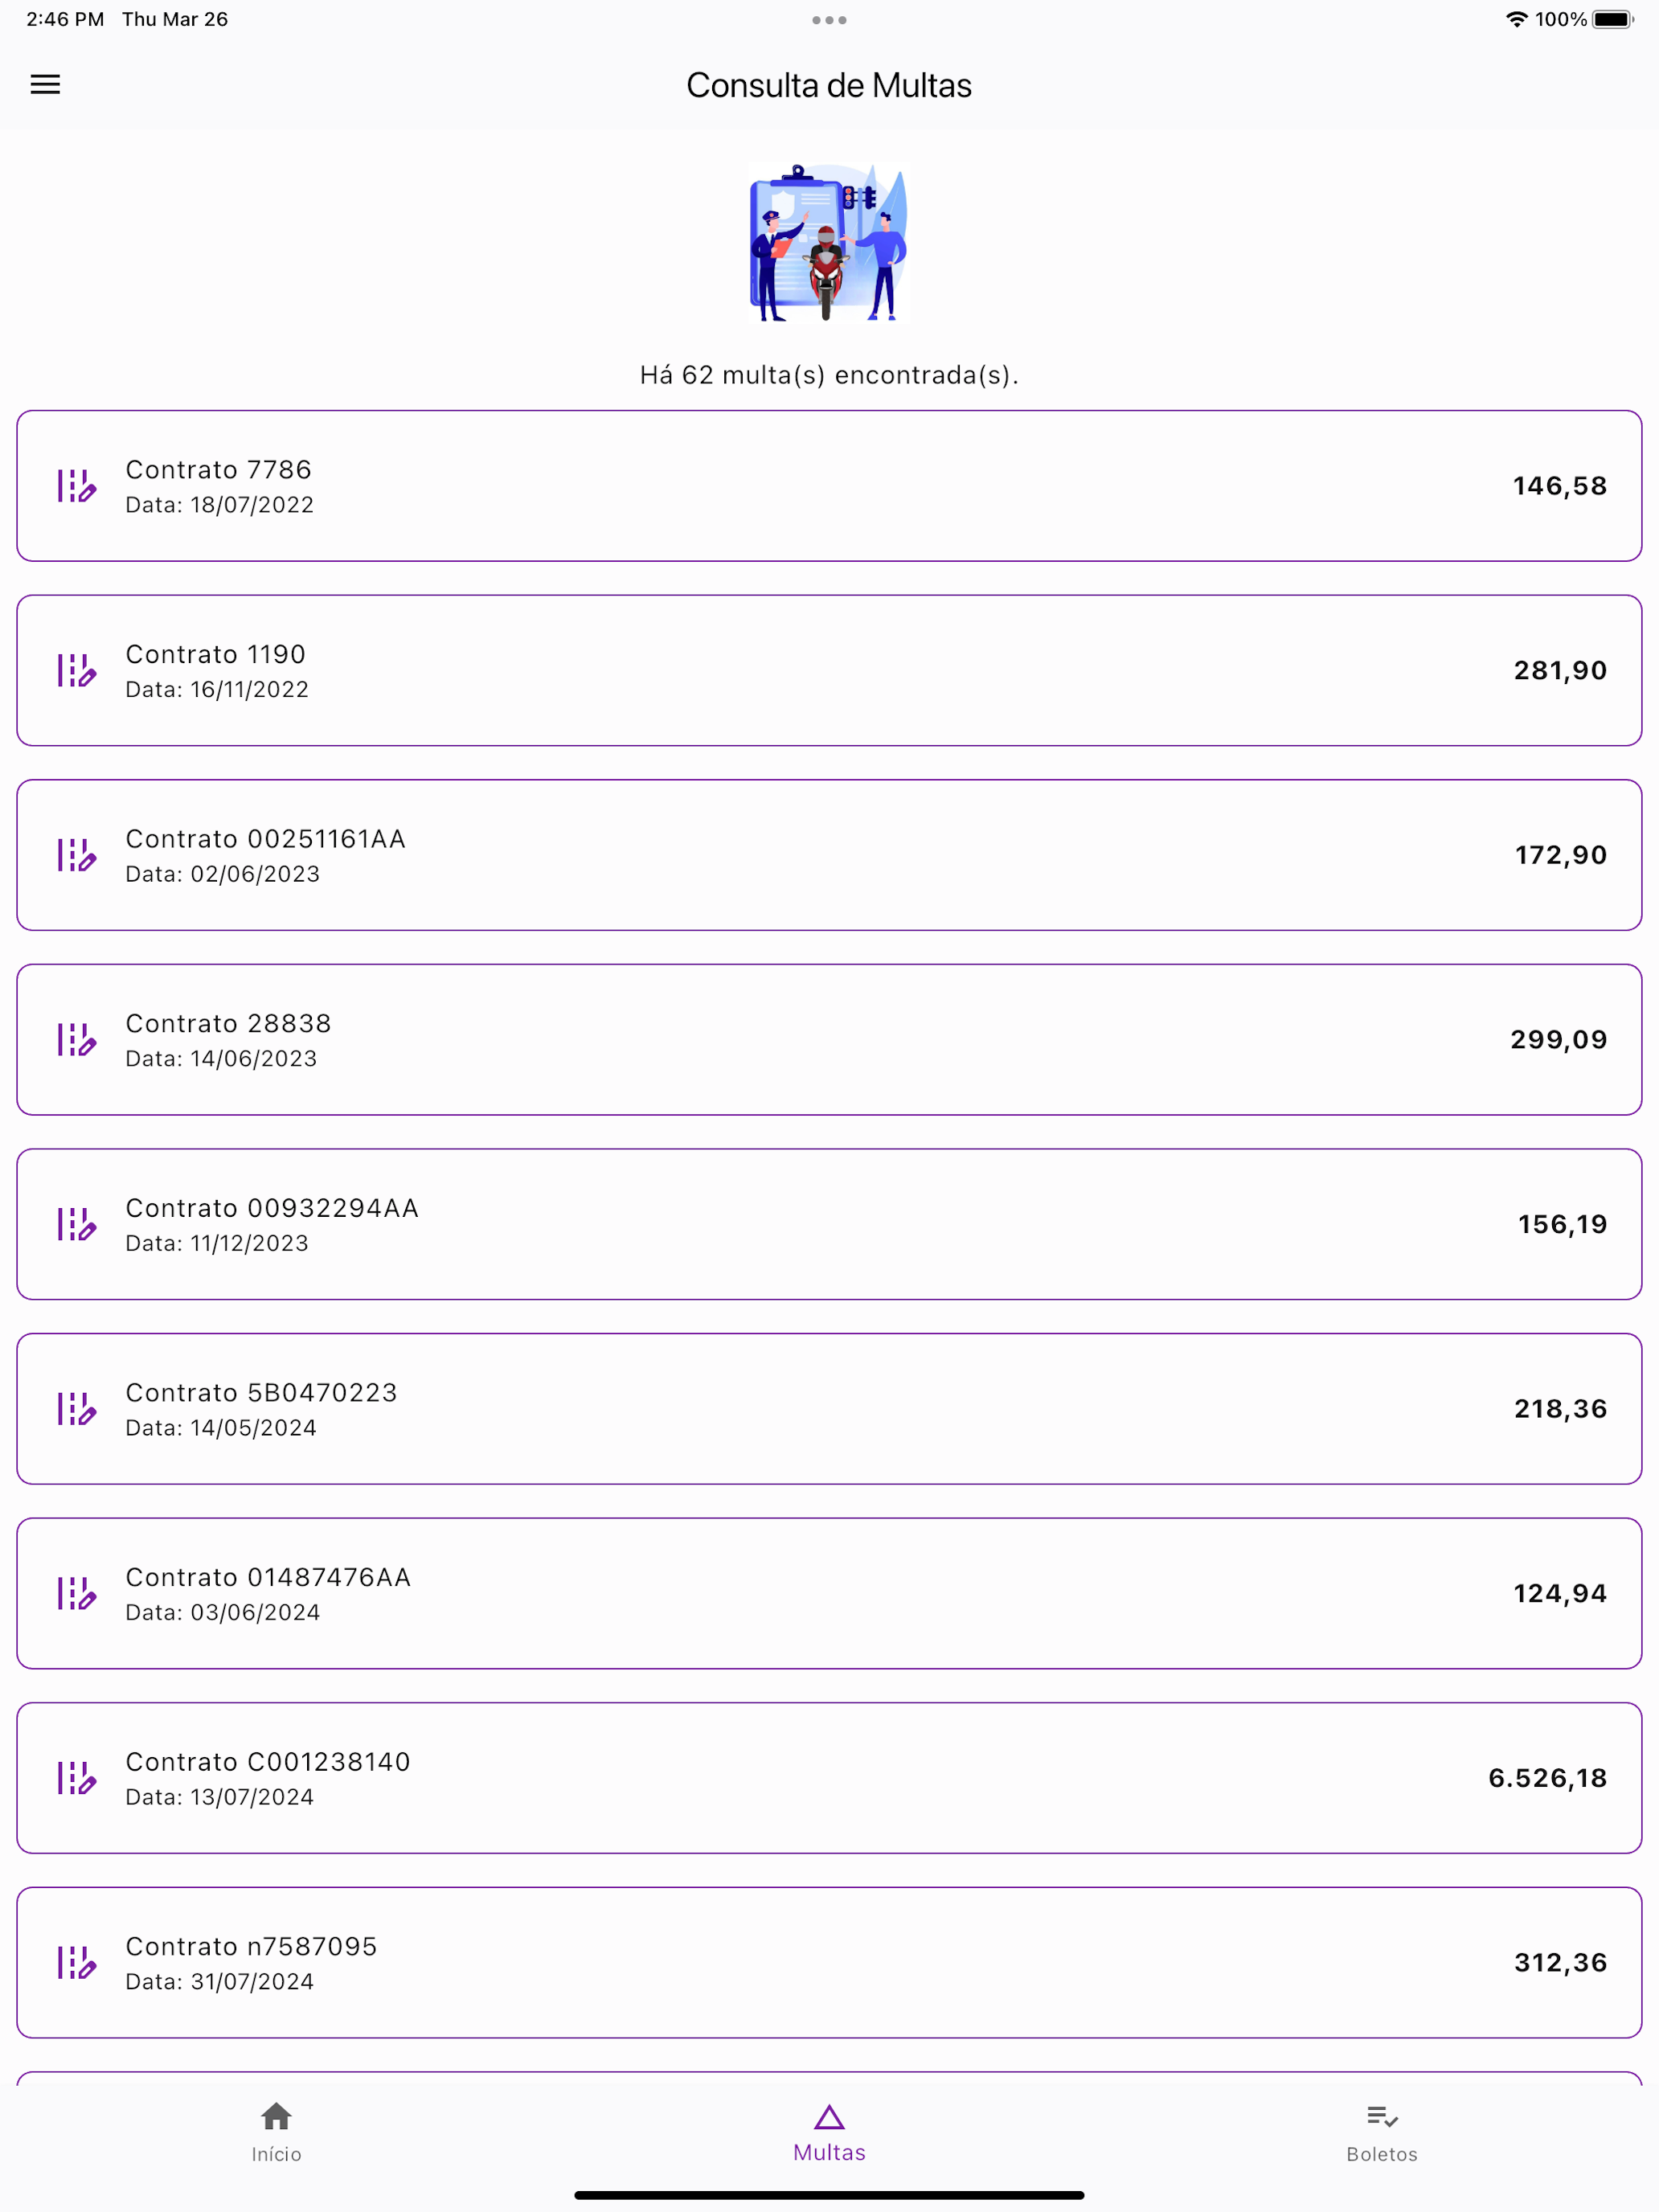This screenshot has height=2212, width=1659.
Task: Tap the traffic officer illustration
Action: 829,243
